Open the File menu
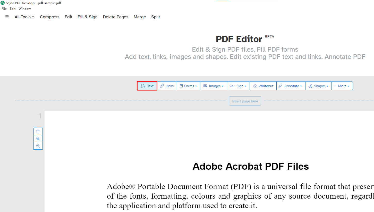 click(4, 9)
